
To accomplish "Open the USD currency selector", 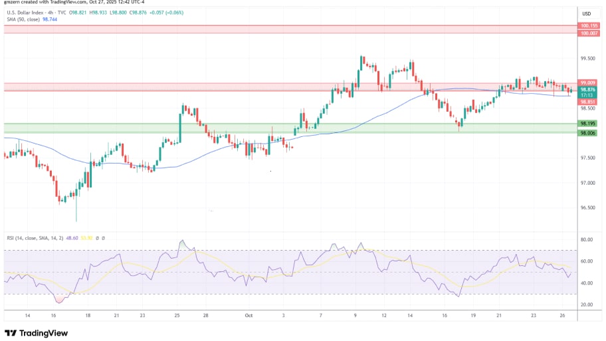I will pos(587,13).
